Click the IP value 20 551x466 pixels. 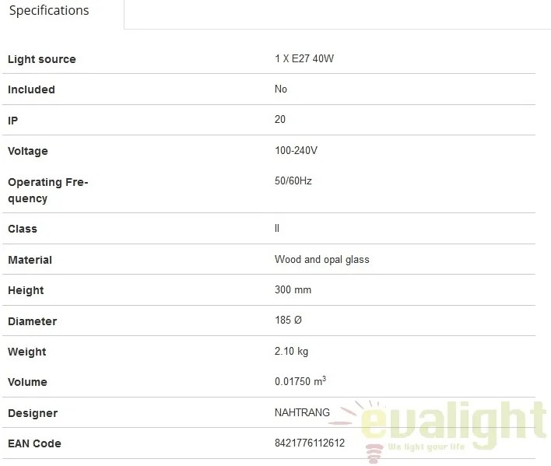(280, 119)
